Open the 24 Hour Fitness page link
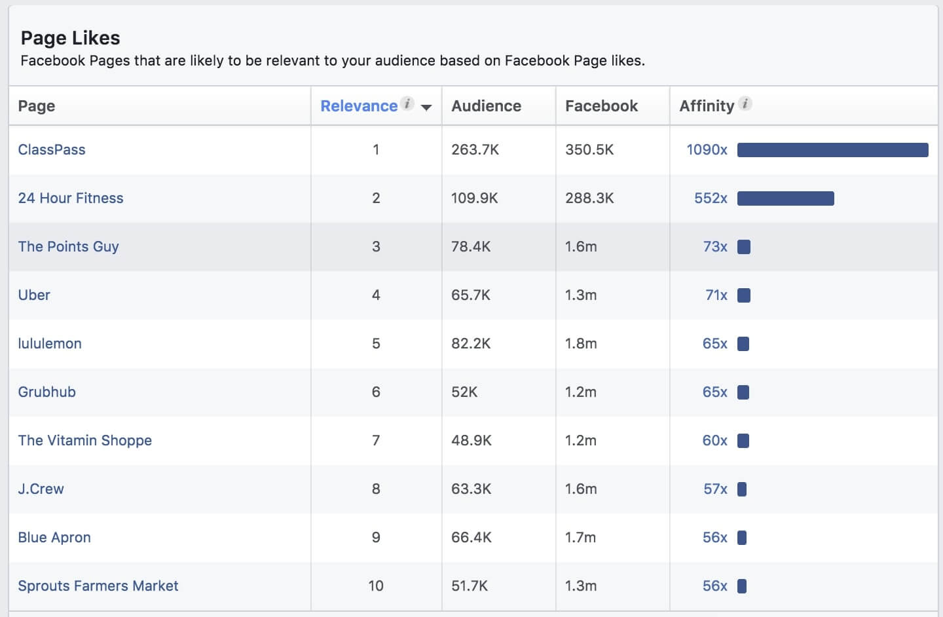This screenshot has width=943, height=617. click(x=71, y=198)
